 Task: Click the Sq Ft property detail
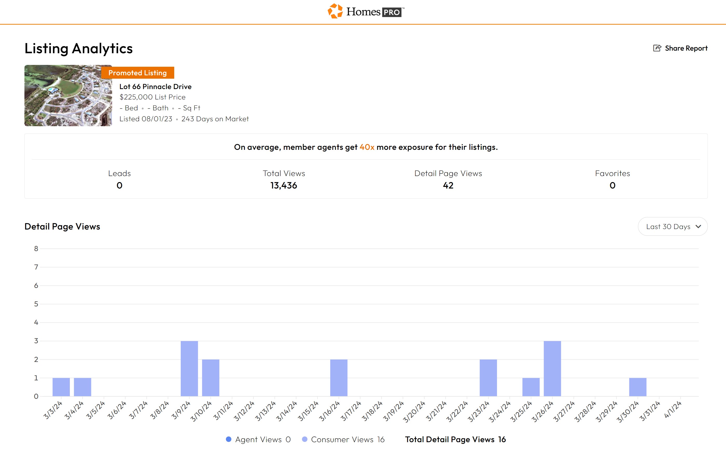189,108
